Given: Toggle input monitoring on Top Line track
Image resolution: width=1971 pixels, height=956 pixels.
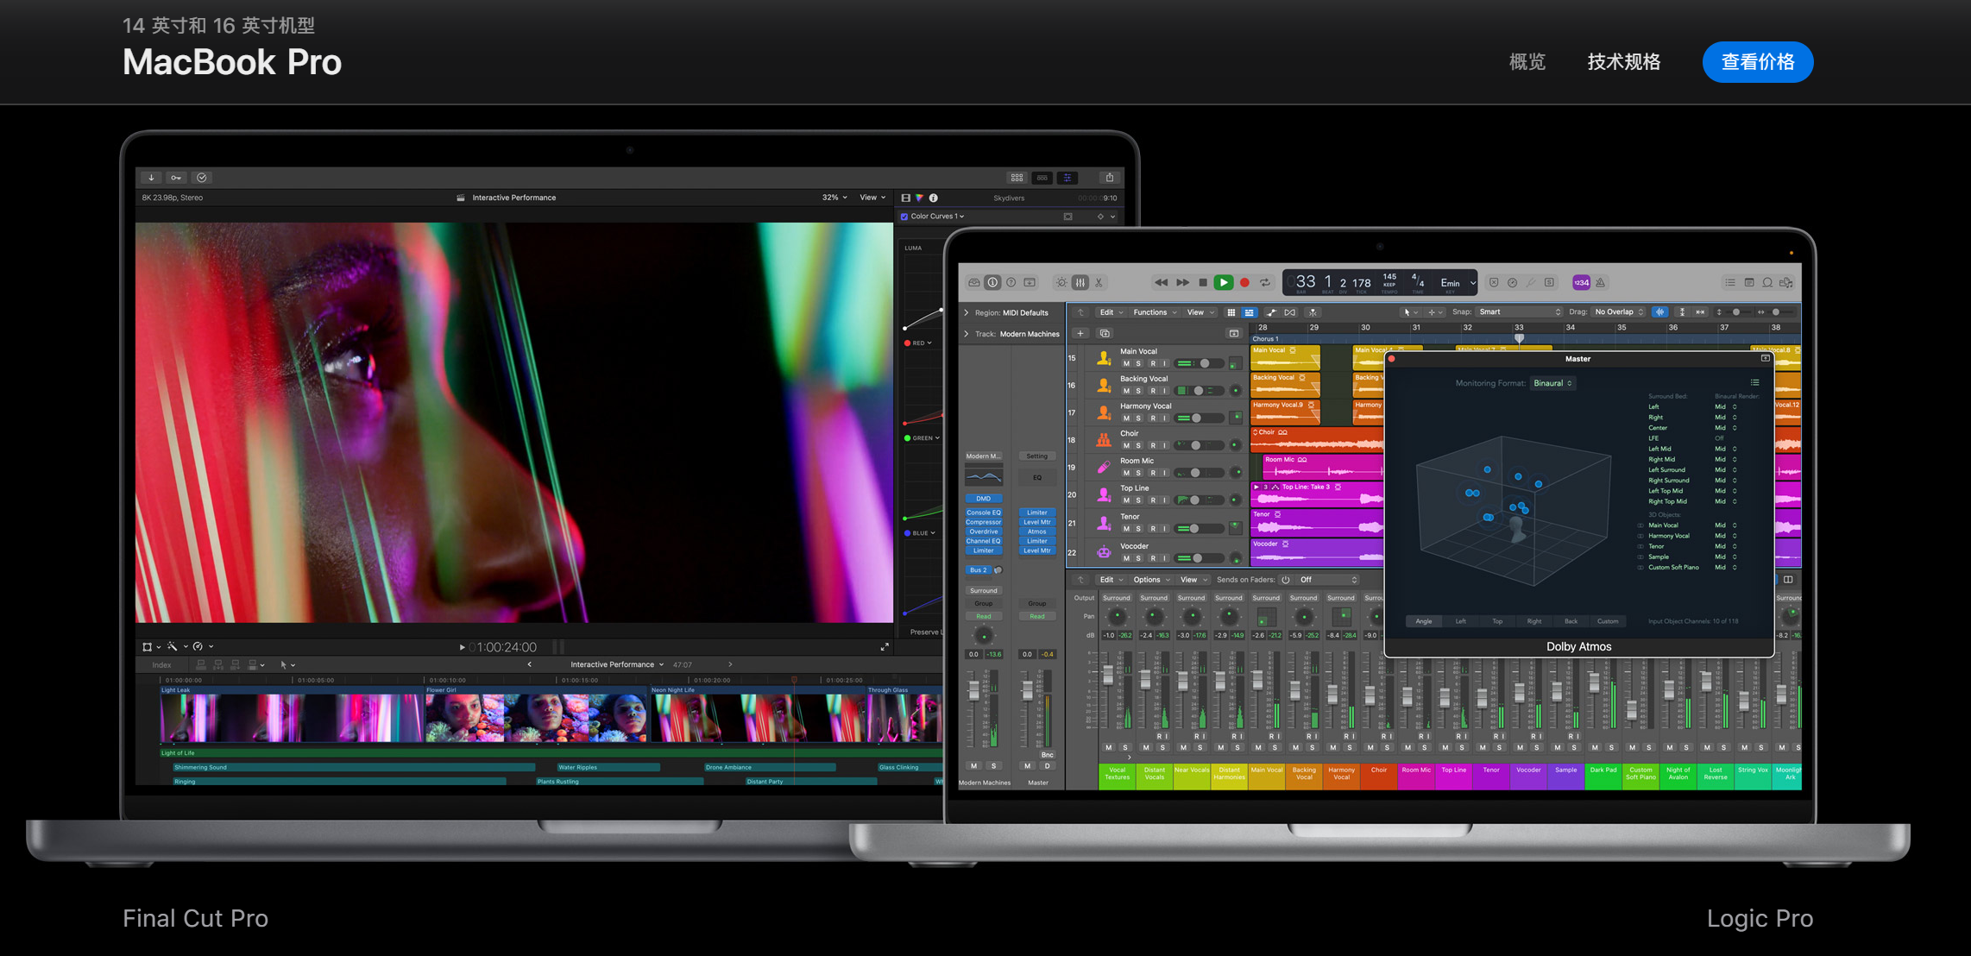Looking at the screenshot, I should tap(1164, 500).
